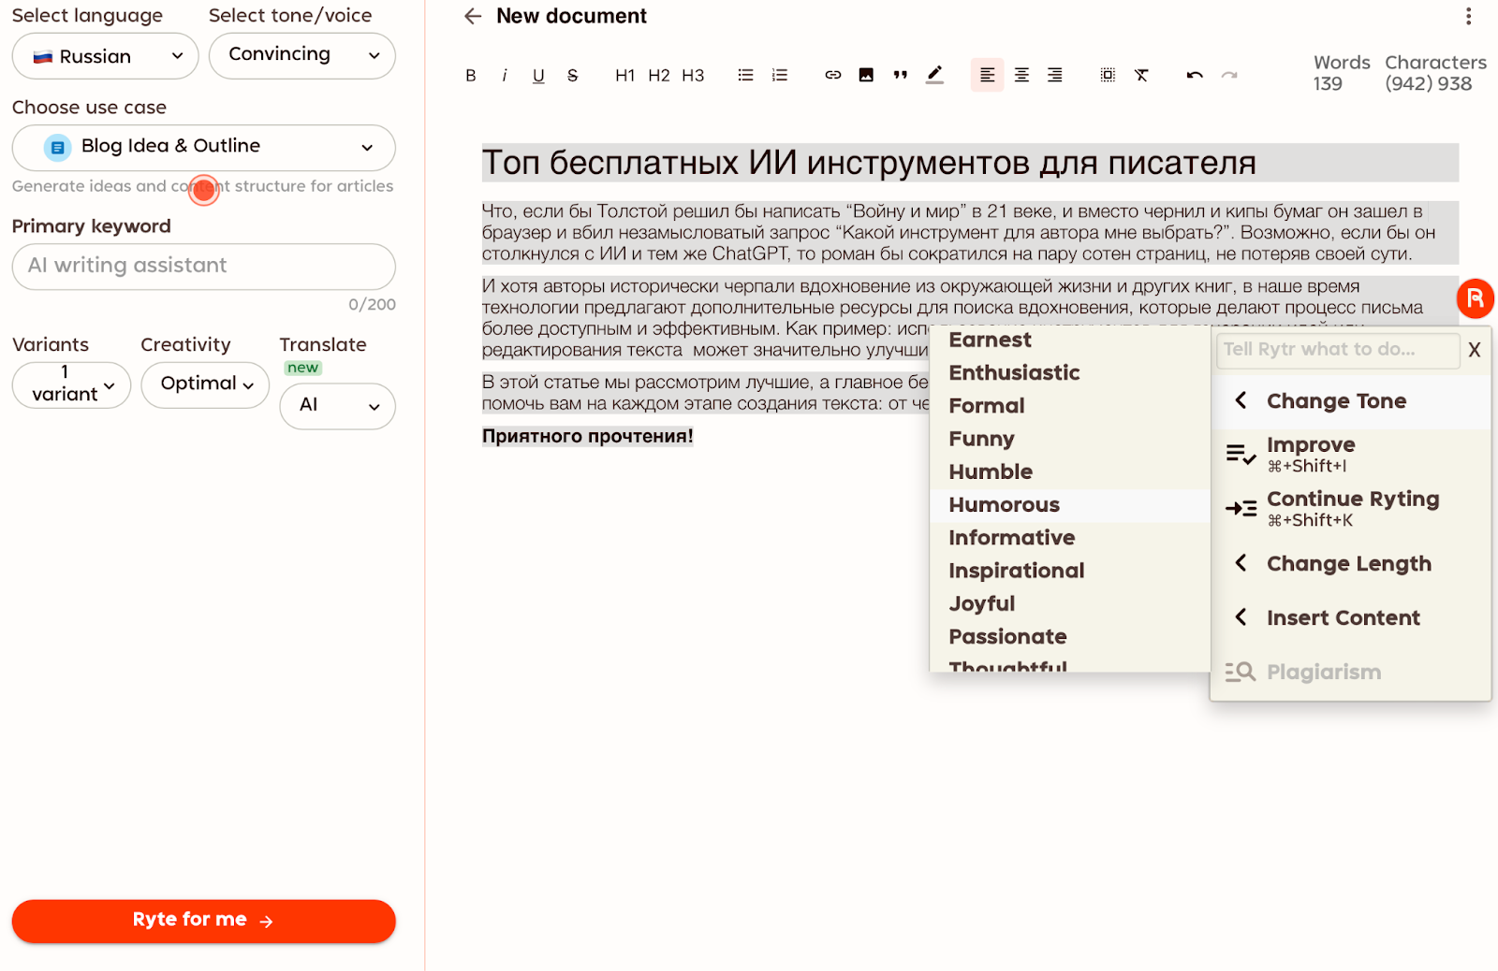Image resolution: width=1498 pixels, height=971 pixels.
Task: Click the Primary keyword input field
Action: point(203,266)
